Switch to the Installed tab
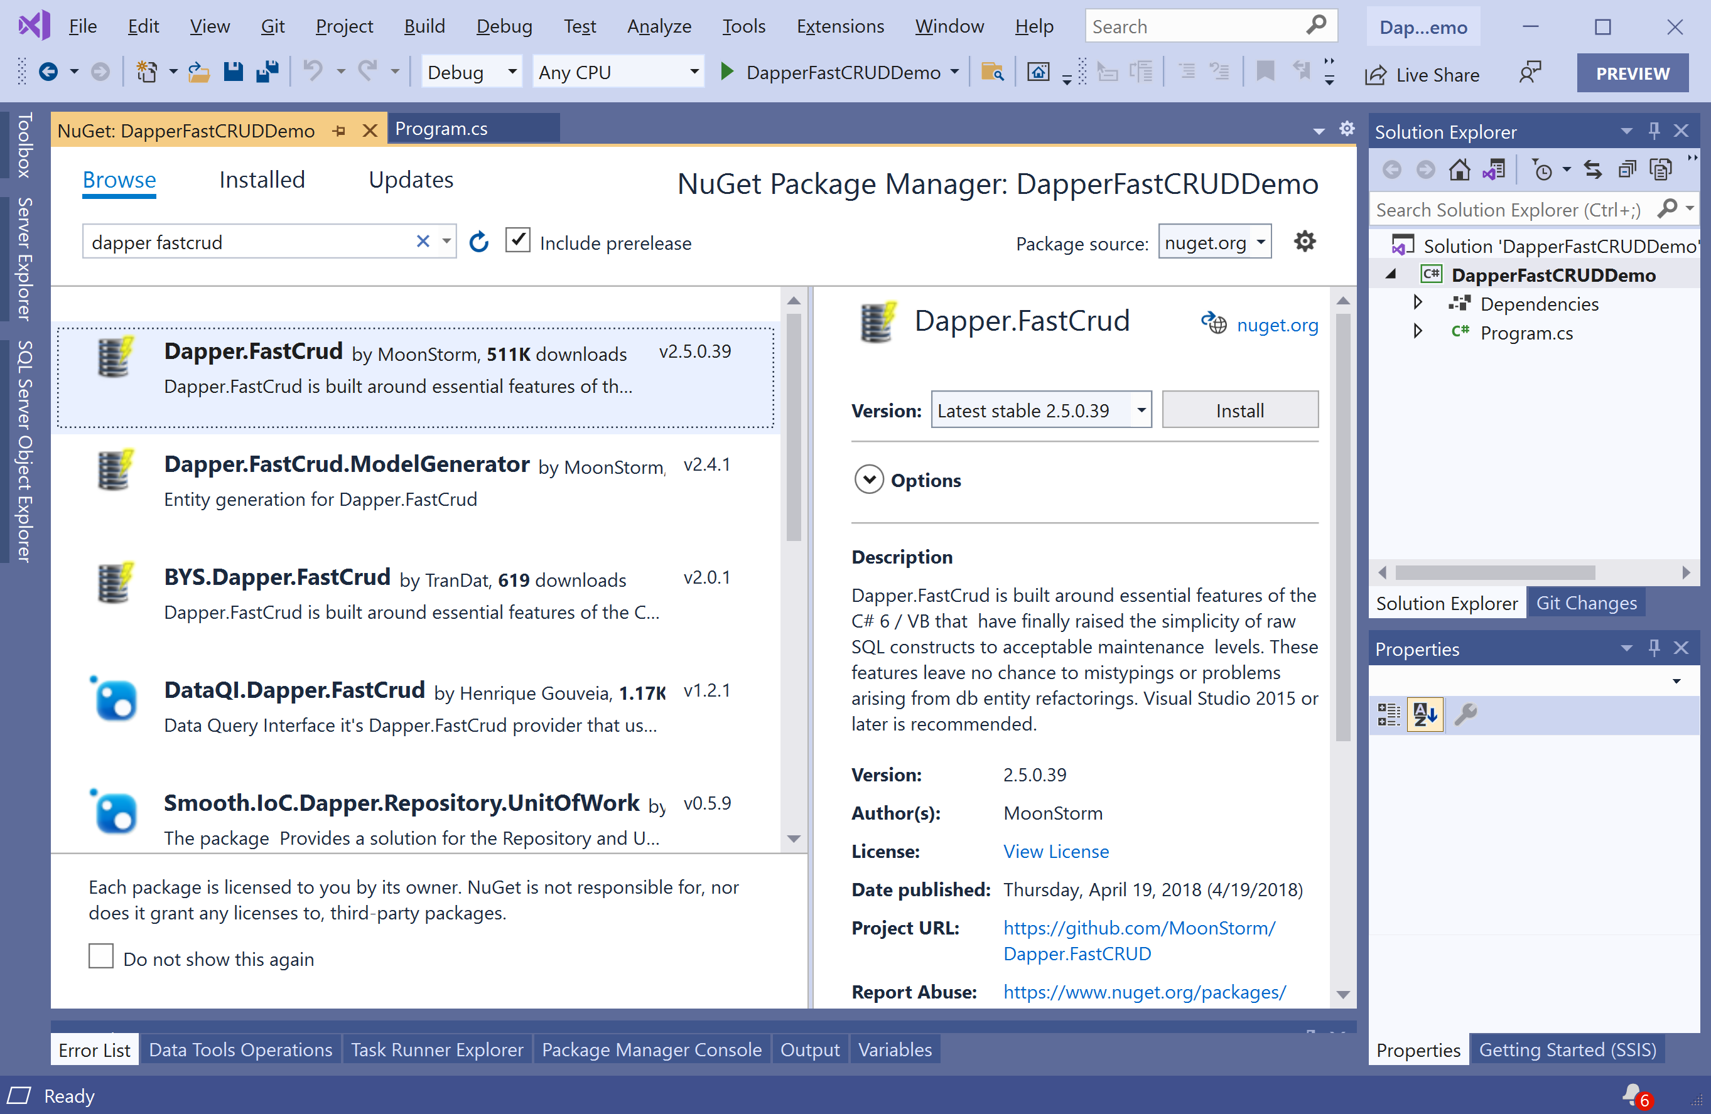 (x=262, y=179)
